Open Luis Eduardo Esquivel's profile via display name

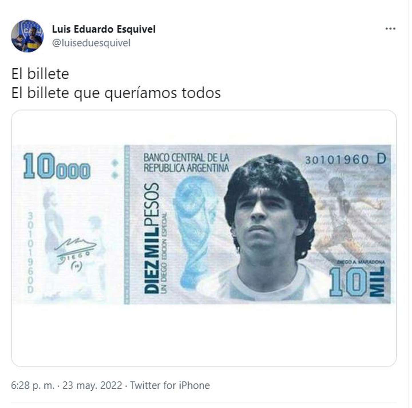(x=104, y=29)
